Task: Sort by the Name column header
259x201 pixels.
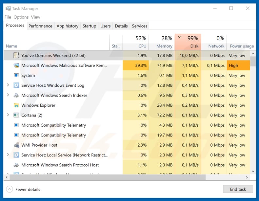Action: click(x=56, y=42)
